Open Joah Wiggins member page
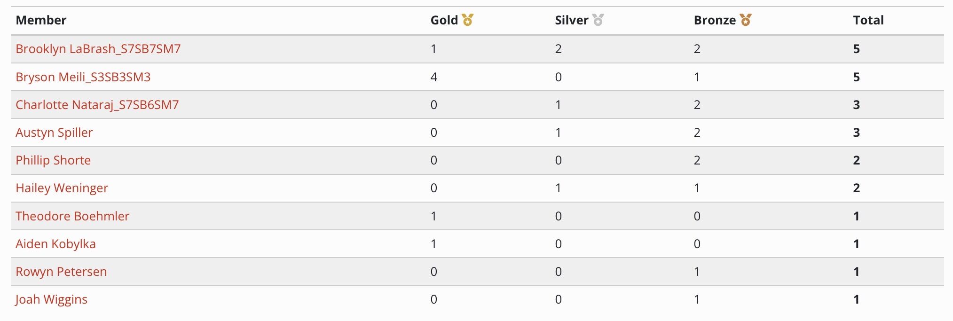 (51, 299)
